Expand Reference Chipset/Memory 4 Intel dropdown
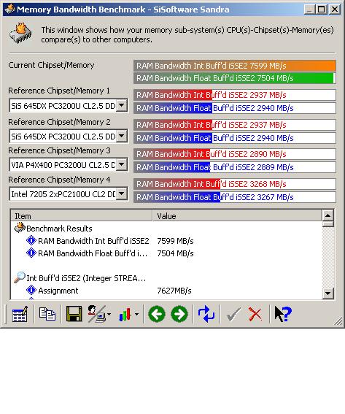345x414 pixels. (x=122, y=194)
